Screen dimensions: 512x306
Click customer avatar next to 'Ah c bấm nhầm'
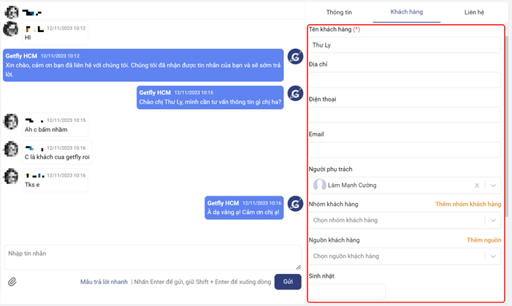click(11, 121)
